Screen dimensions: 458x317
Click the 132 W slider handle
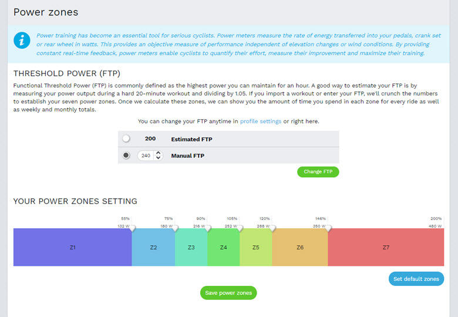tap(133, 228)
